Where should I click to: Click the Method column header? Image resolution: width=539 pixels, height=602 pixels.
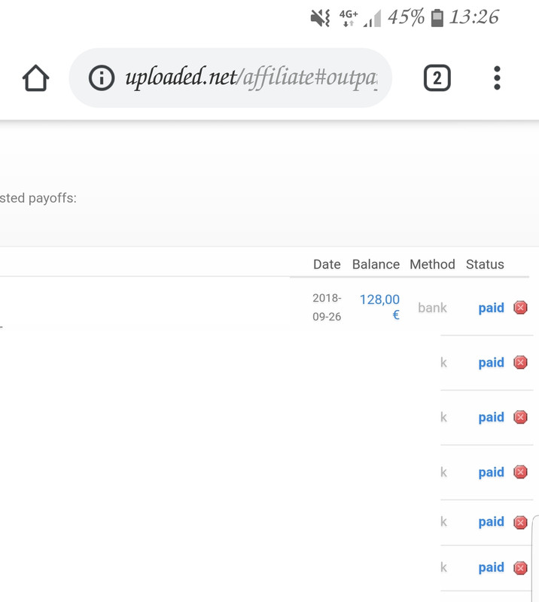432,264
